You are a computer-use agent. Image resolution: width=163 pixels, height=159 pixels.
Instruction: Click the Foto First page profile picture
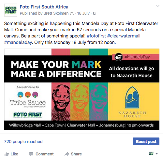tap(11, 10)
